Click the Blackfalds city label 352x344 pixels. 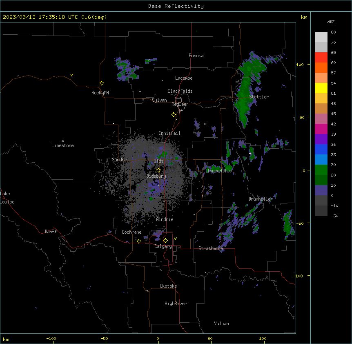tap(180, 91)
